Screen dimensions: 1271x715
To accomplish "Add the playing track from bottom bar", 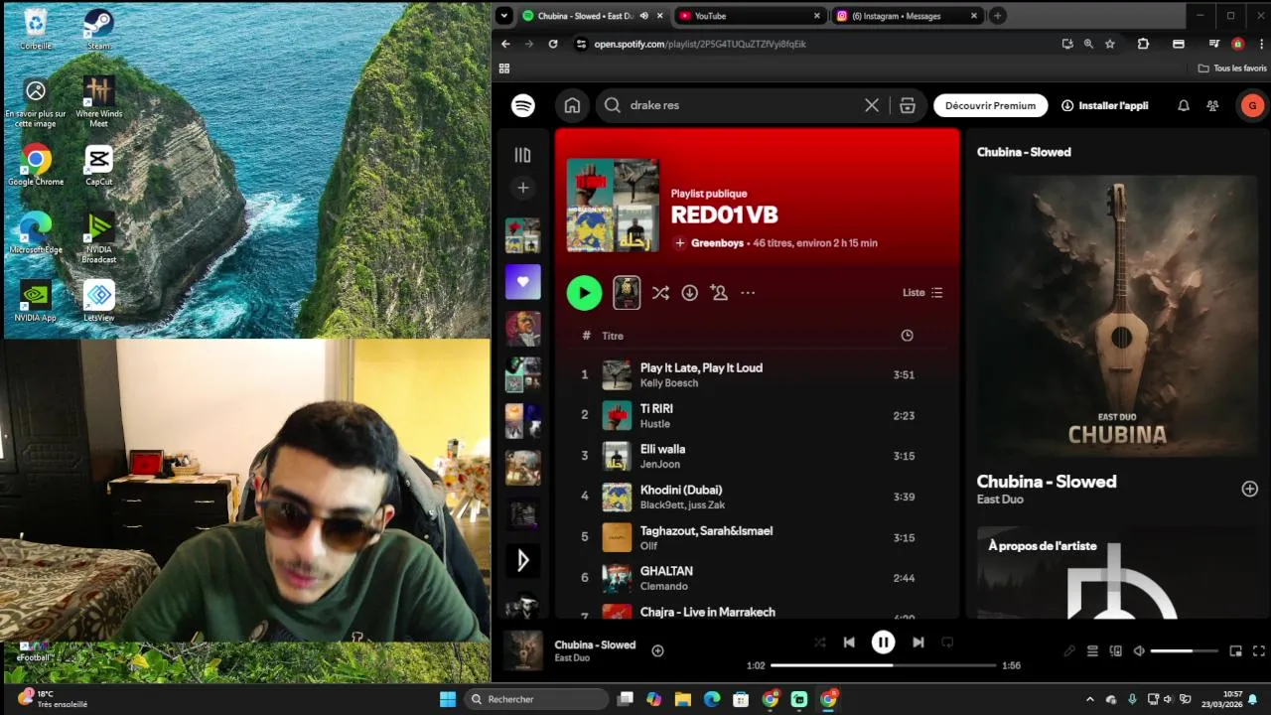I will (x=657, y=650).
